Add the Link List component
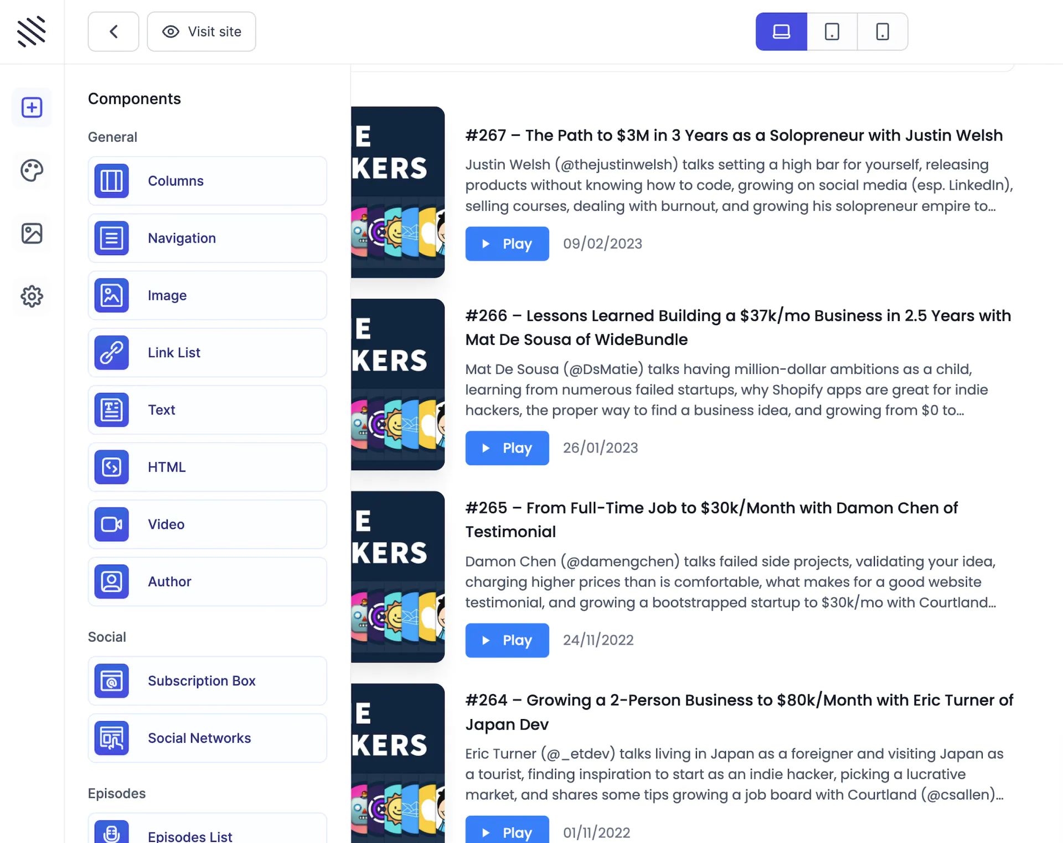 click(207, 353)
